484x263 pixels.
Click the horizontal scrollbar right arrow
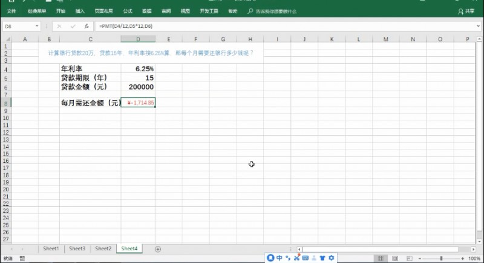pos(474,249)
